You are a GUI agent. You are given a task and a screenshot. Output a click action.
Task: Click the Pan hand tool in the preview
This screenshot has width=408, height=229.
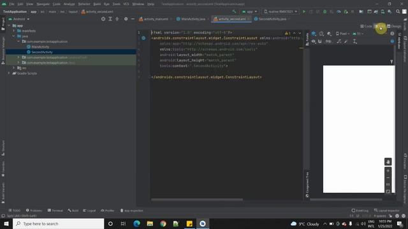click(388, 162)
